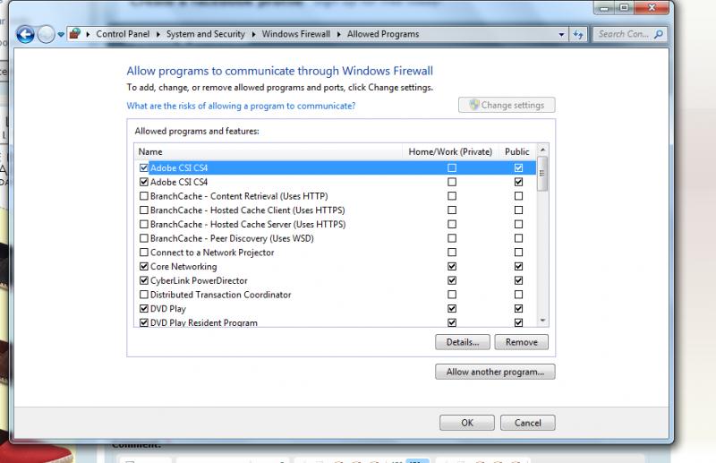Image resolution: width=716 pixels, height=463 pixels.
Task: Click the Control Panel icon in address bar
Action: pyautogui.click(x=75, y=34)
